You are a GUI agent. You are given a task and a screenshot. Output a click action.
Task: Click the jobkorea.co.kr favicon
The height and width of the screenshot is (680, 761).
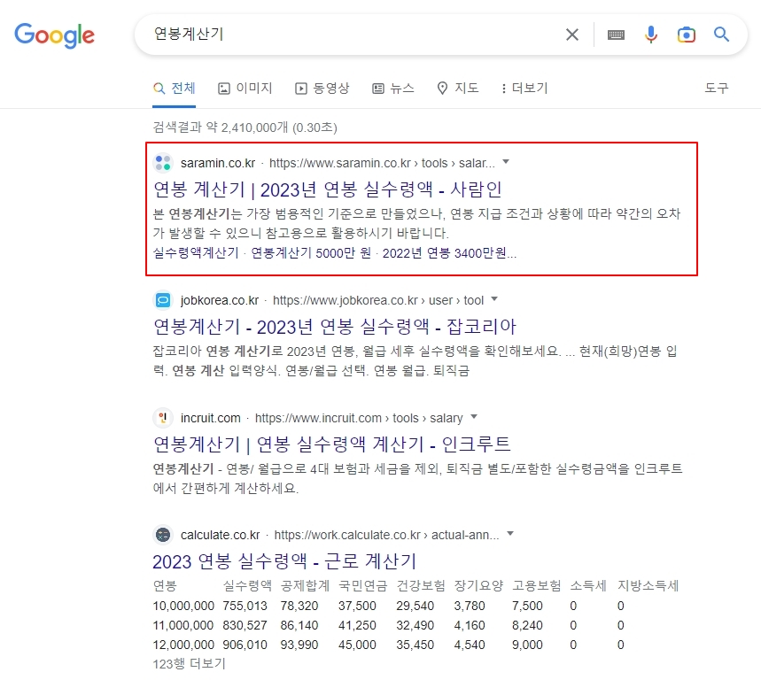click(163, 300)
